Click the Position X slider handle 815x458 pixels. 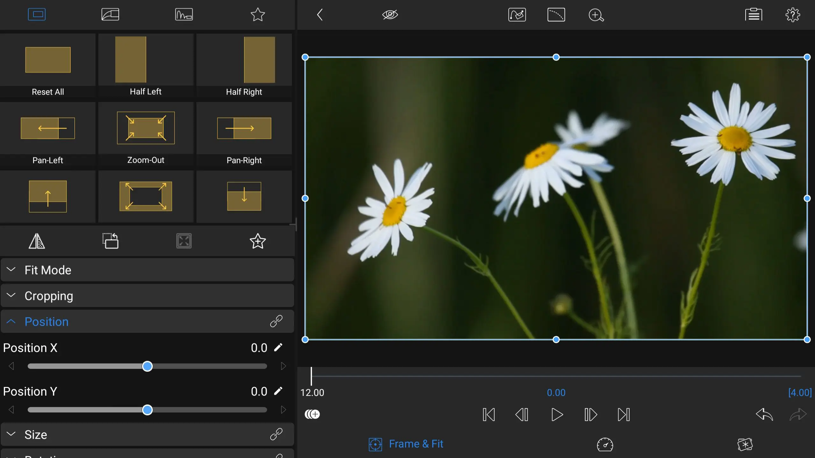click(147, 366)
